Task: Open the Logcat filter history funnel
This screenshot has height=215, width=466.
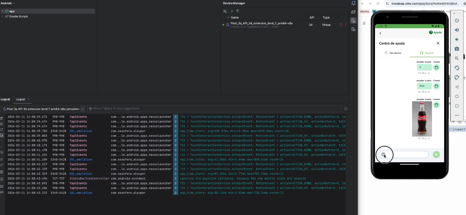Action: (91, 109)
